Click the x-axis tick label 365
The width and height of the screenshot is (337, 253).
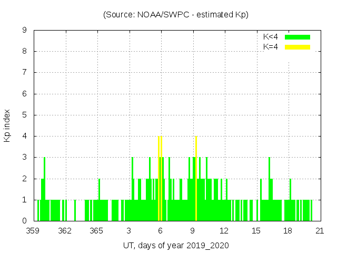[97, 231]
